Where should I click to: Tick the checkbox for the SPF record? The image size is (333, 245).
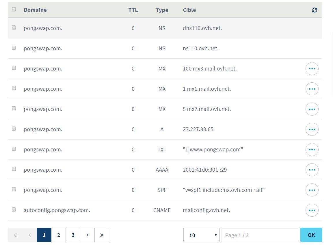(x=14, y=189)
